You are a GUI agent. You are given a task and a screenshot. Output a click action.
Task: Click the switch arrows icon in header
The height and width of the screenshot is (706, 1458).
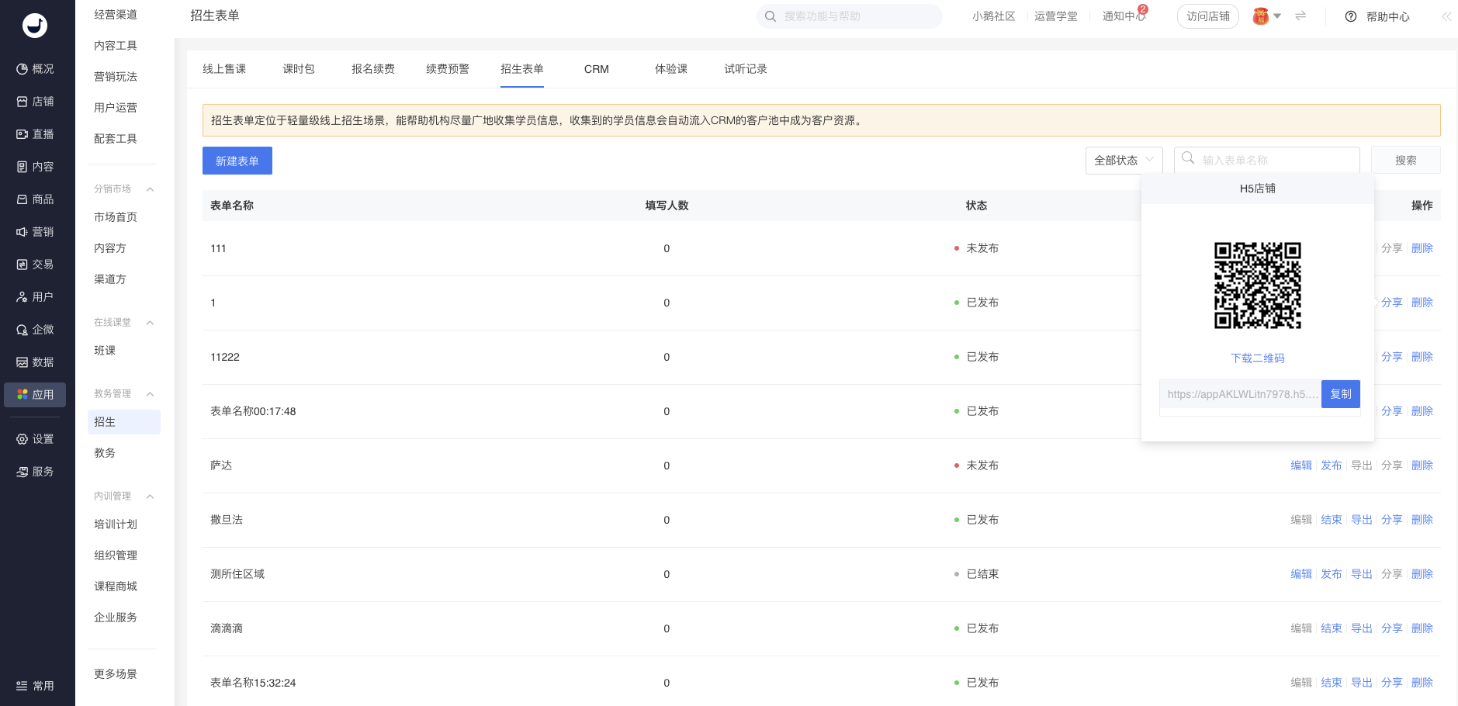tap(1300, 16)
